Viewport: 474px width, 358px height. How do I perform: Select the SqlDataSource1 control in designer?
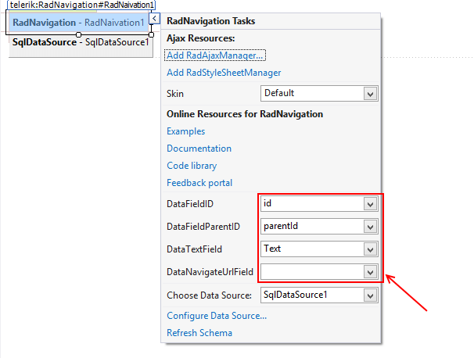[x=81, y=42]
